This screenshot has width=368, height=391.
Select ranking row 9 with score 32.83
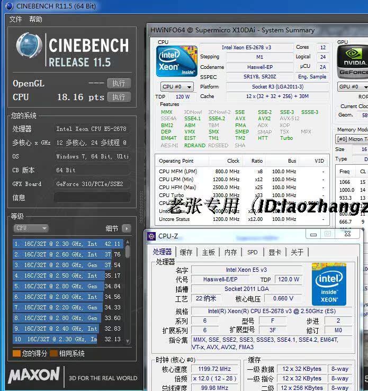coord(68,328)
